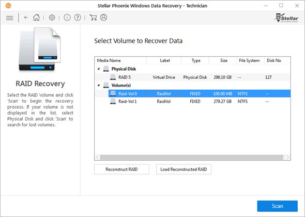Screen dimensions: 305x217
Task: Click Load Reconstructed RAID button
Action: [184, 169]
